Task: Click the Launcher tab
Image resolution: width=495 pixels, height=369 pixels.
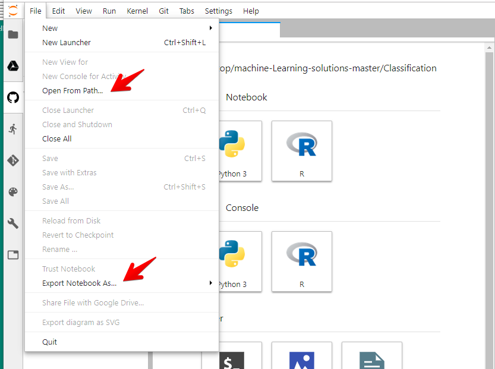Action: pos(250,30)
